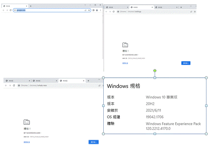Open learn-more link in chrome://settings crash page
The image size is (209, 152).
tap(125, 63)
